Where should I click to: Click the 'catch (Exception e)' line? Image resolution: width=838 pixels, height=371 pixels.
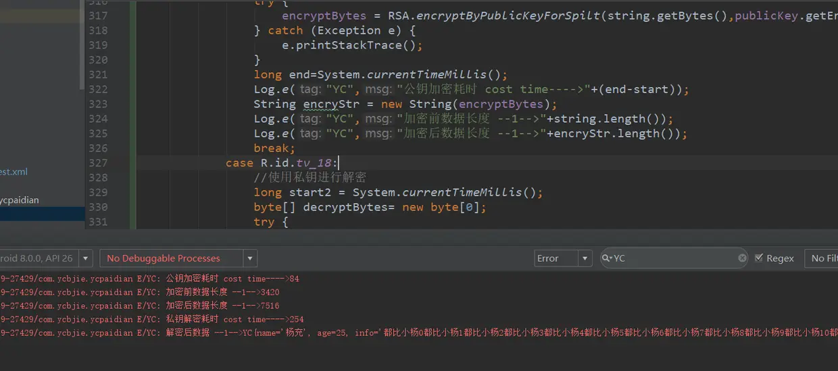pyautogui.click(x=335, y=30)
